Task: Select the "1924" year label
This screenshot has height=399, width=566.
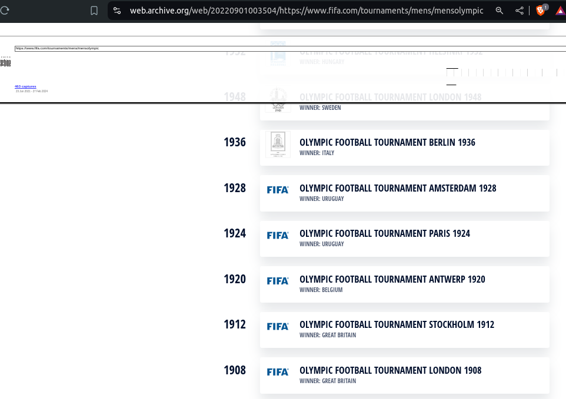Action: (235, 233)
